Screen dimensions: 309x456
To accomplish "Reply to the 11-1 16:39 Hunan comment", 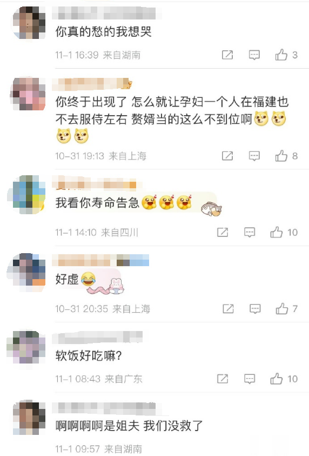I will click(254, 55).
